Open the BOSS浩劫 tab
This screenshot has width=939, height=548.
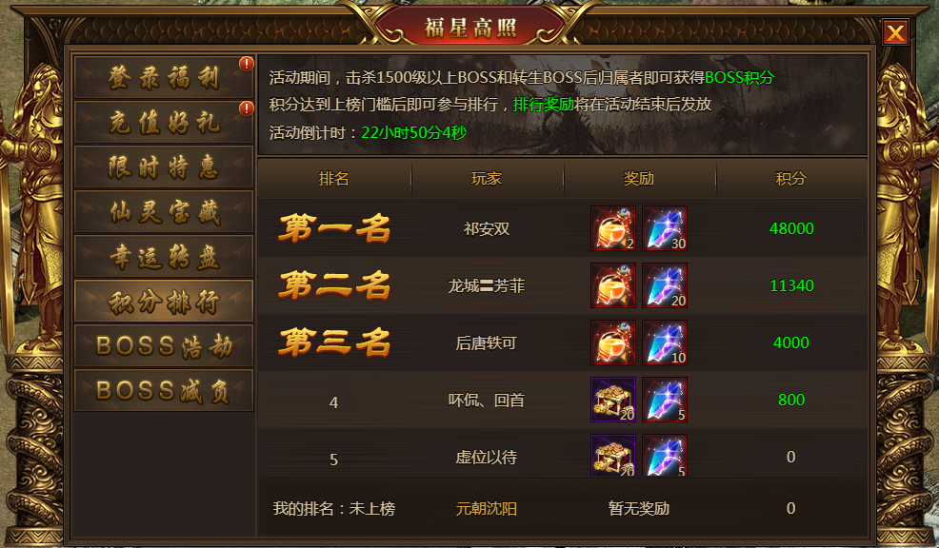pyautogui.click(x=164, y=345)
